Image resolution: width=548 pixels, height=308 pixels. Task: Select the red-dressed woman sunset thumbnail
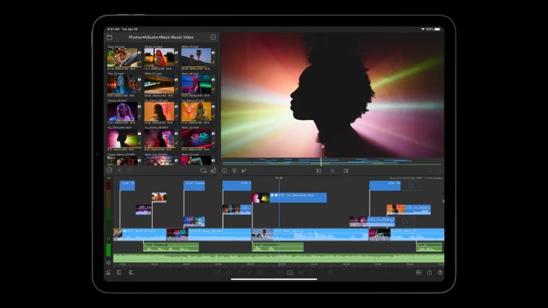(159, 57)
